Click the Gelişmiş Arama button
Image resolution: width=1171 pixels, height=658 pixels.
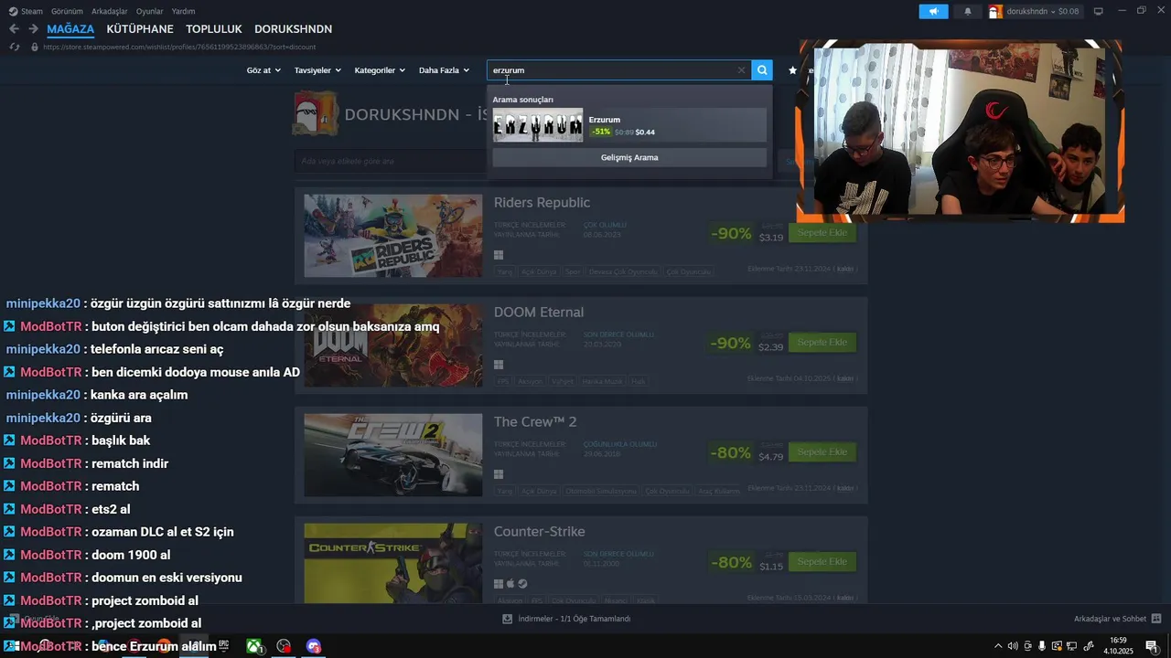coord(629,157)
